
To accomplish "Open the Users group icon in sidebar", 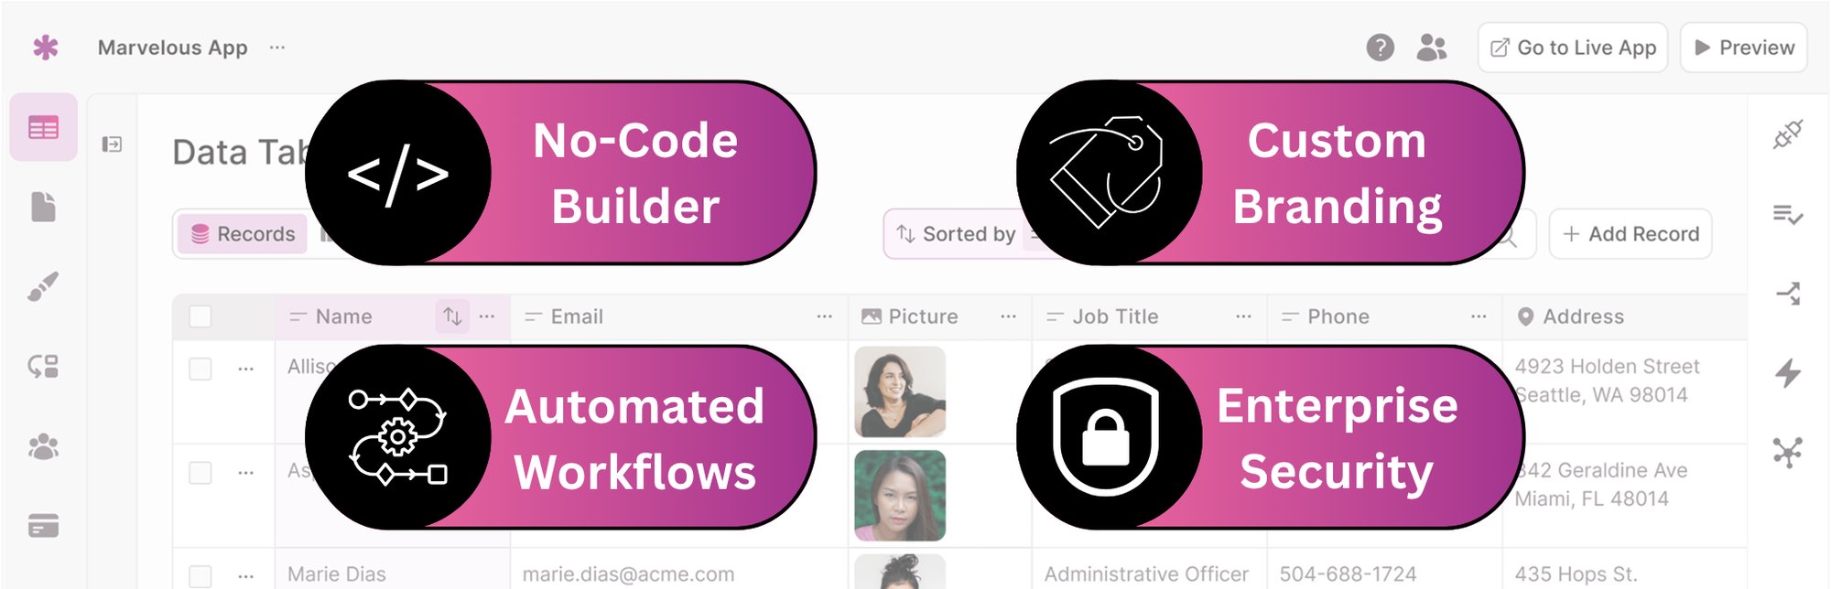I will click(43, 446).
